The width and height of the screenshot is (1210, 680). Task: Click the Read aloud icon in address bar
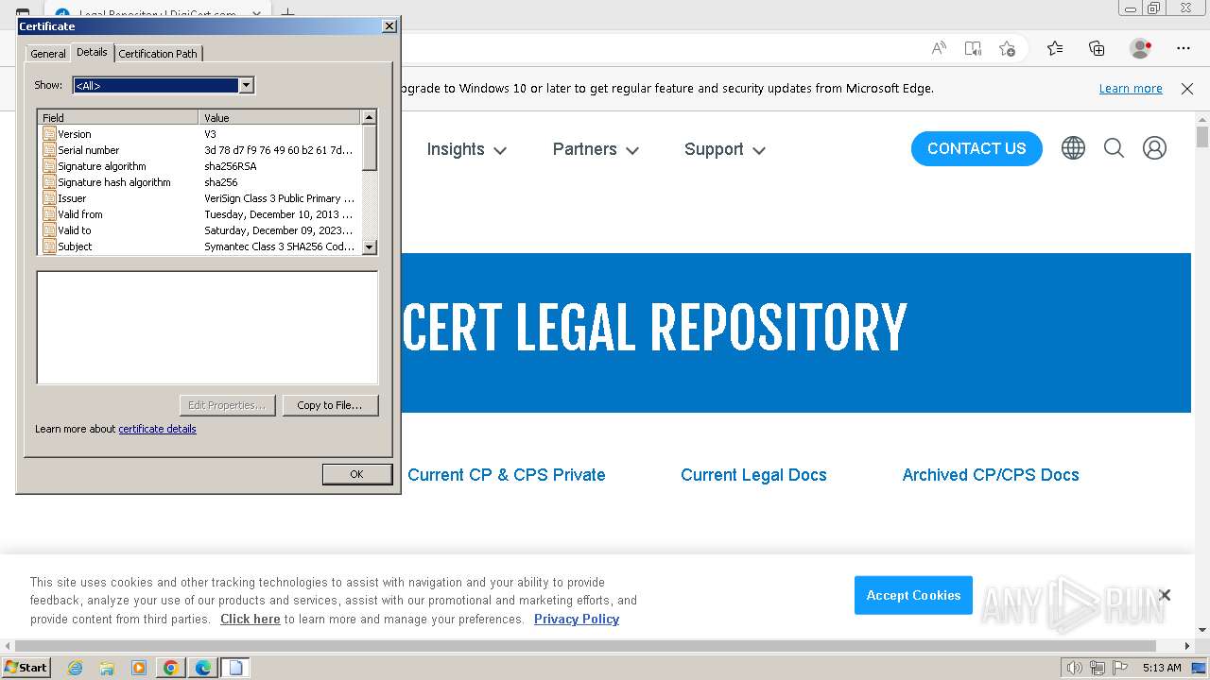pos(939,48)
